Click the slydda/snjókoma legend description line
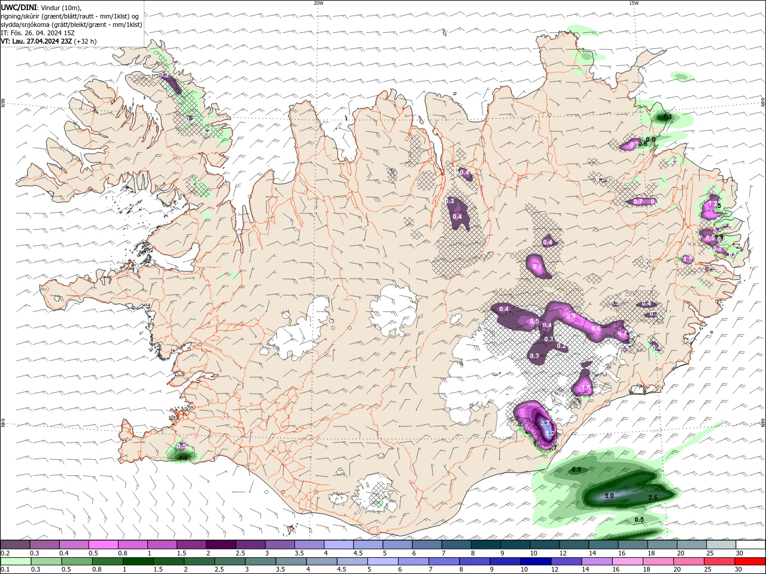 [71, 25]
